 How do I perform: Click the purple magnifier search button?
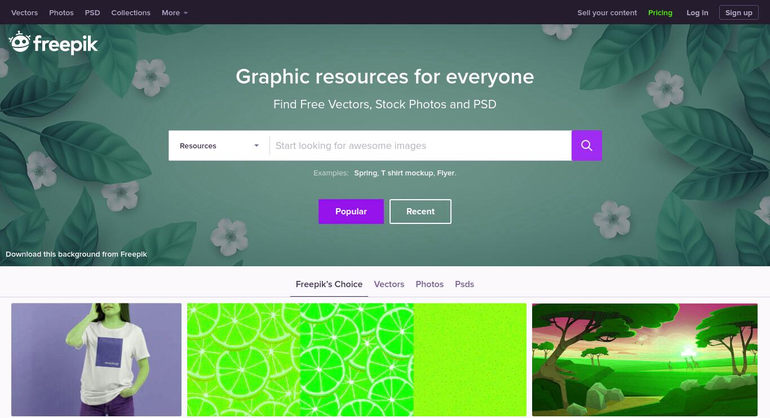[x=587, y=146]
